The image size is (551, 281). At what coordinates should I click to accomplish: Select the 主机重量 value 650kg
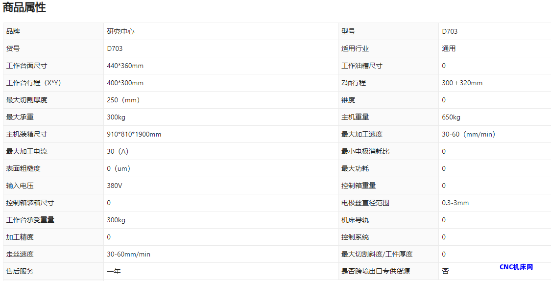pos(451,117)
